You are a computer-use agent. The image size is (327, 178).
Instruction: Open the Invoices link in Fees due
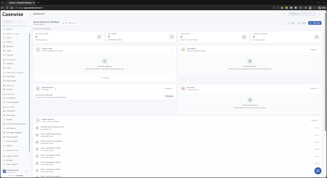point(314,89)
